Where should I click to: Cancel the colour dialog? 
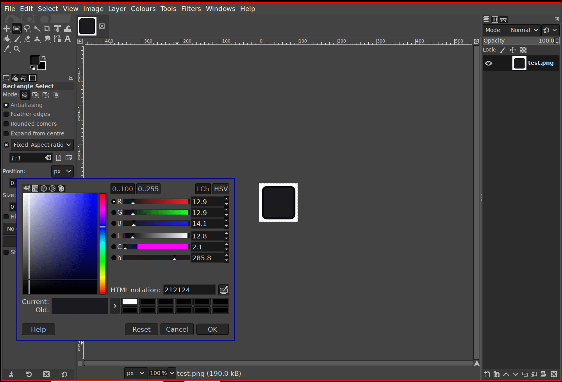(x=177, y=329)
